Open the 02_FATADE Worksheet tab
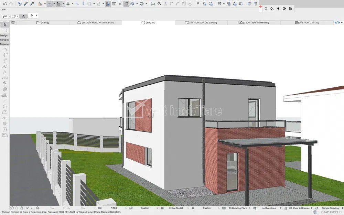The height and width of the screenshot is (215, 344). [256, 23]
